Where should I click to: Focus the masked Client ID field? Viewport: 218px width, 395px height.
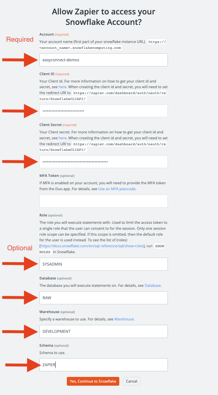point(104,111)
